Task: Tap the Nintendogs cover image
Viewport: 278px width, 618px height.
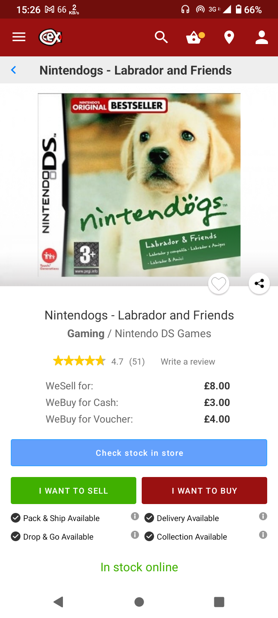Action: pyautogui.click(x=139, y=185)
